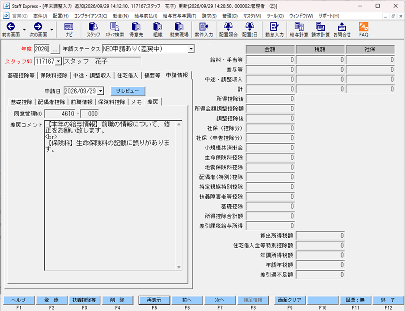Open the ナビ navigation icon
The image size is (405, 311).
click(x=68, y=29)
